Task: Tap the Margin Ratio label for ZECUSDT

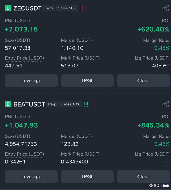Action: [x=156, y=40]
